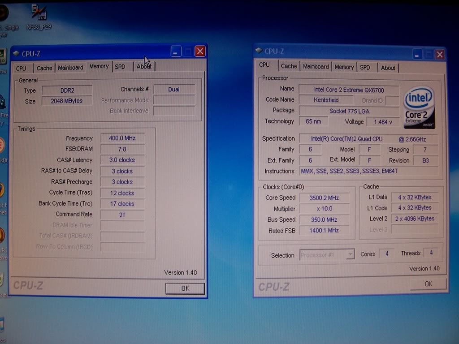The height and width of the screenshot is (344, 459).
Task: Click OK in the memory timings window
Action: (185, 288)
